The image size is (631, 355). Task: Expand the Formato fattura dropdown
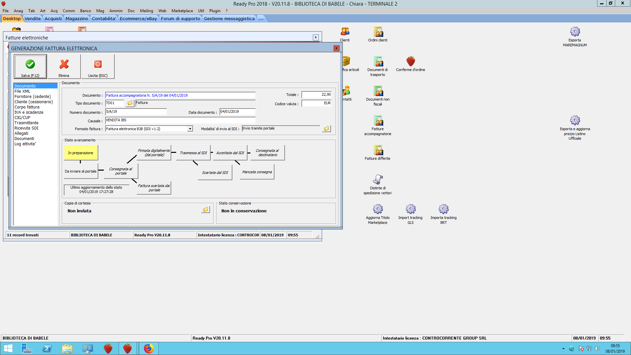[190, 129]
